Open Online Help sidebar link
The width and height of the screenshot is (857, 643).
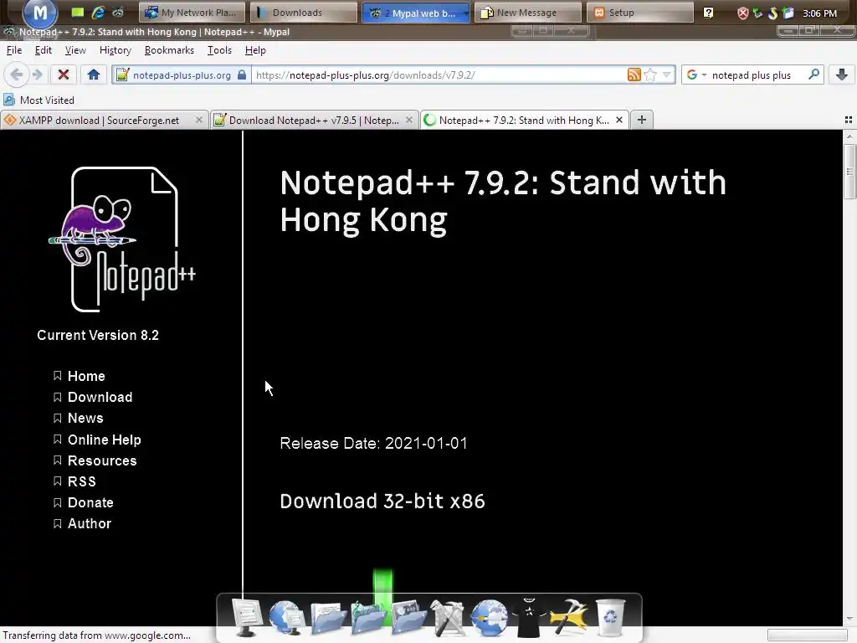(105, 440)
